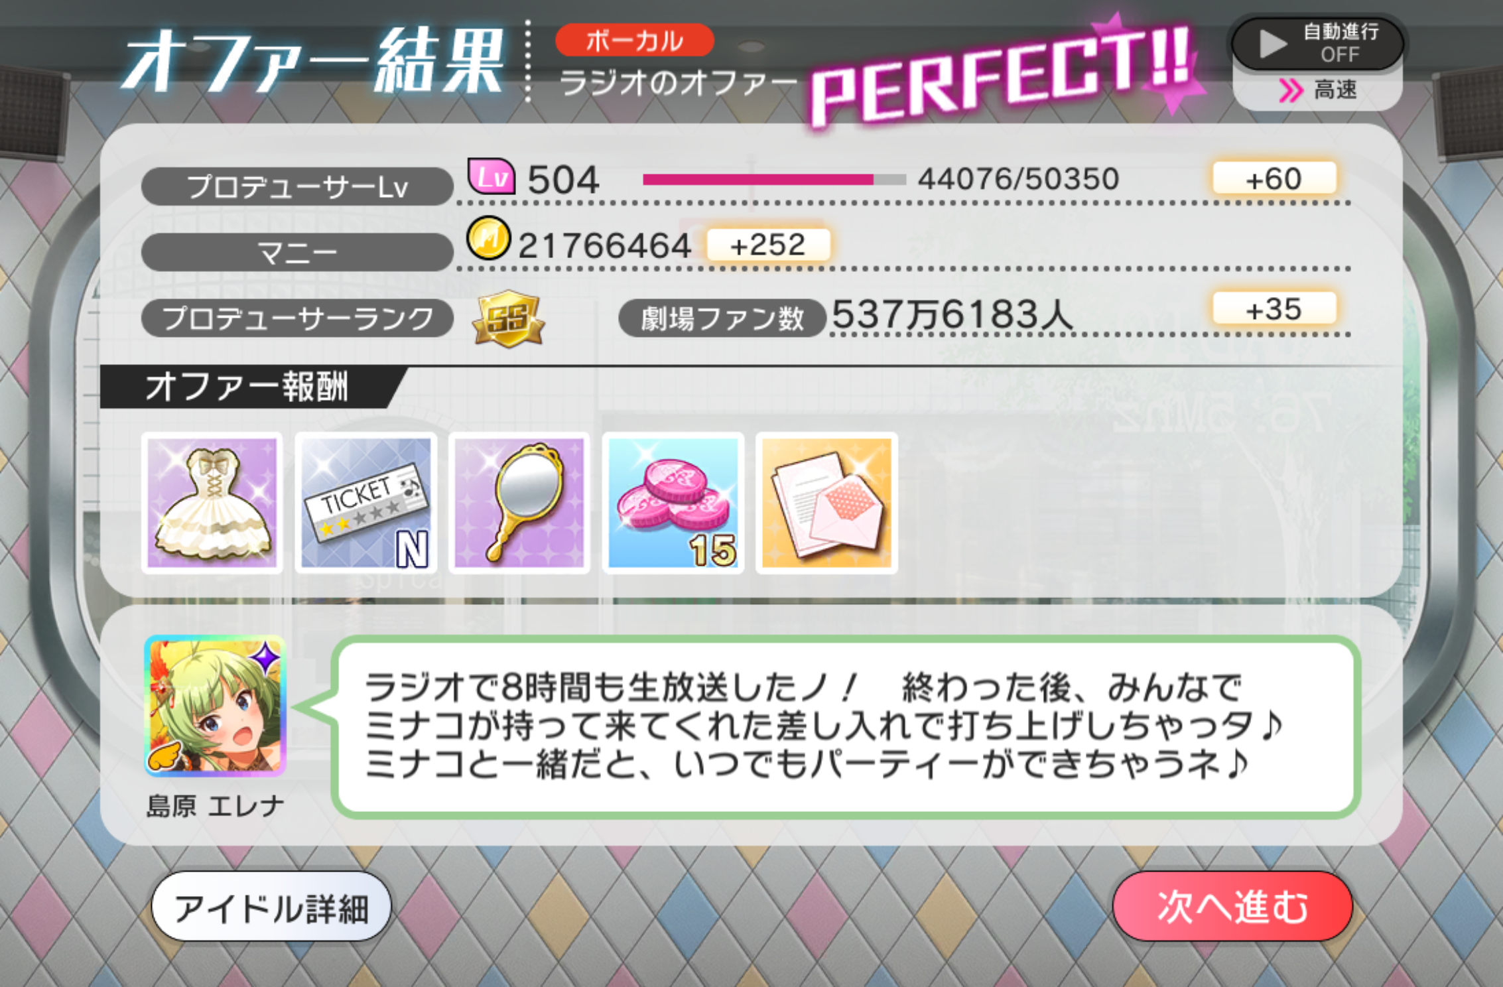Image resolution: width=1503 pixels, height=987 pixels.
Task: Tap the letter and envelope reward
Action: coord(826,503)
